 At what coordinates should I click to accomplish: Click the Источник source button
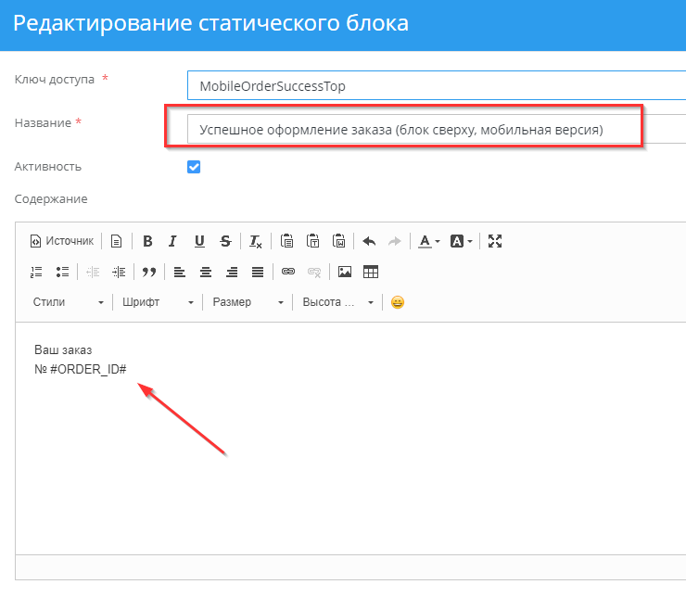pos(62,241)
